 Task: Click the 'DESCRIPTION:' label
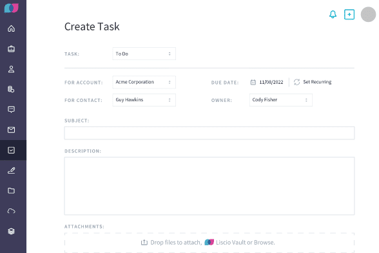[83, 151]
